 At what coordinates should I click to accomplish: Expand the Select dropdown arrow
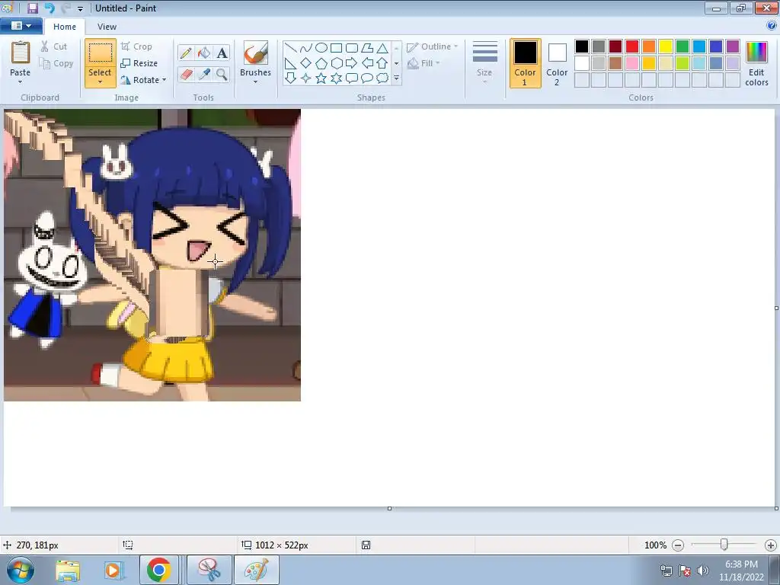pos(100,82)
